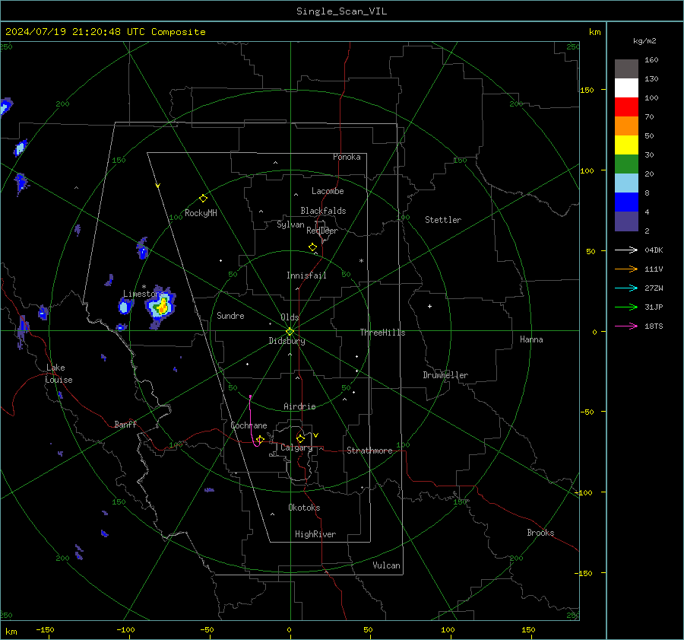Select the white 100-130 legend color
The height and width of the screenshot is (640, 684).
pos(626,88)
